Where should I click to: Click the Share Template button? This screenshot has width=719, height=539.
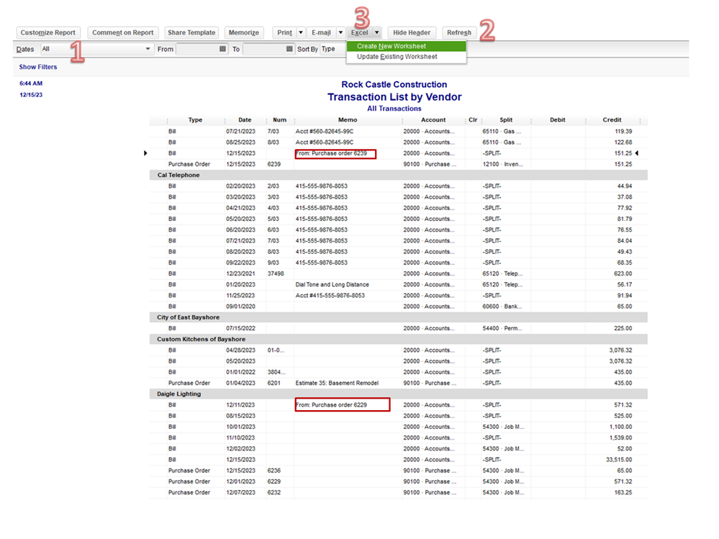[x=191, y=32]
